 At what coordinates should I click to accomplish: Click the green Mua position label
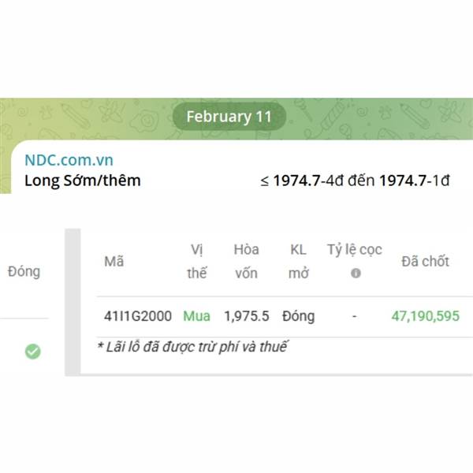tap(196, 316)
